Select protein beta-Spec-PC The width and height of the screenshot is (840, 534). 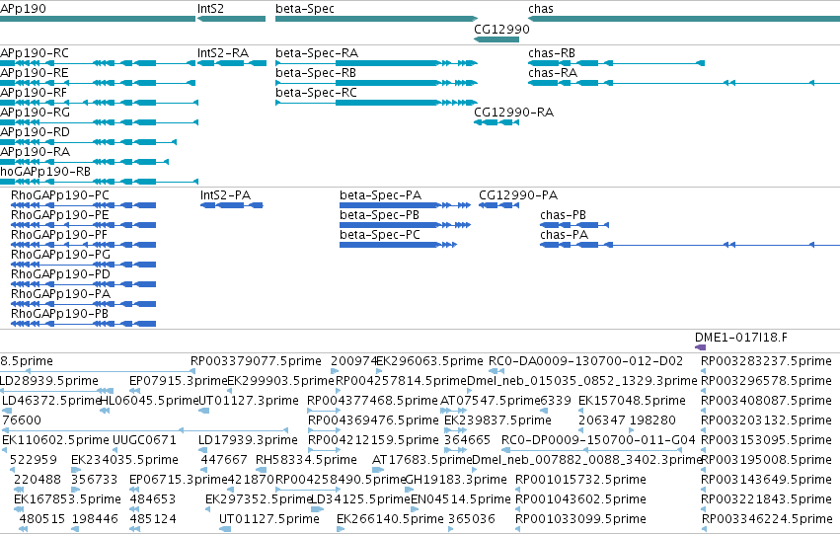point(398,246)
